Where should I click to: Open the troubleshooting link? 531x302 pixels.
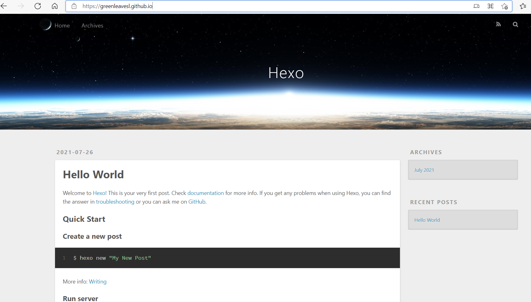[x=115, y=202]
